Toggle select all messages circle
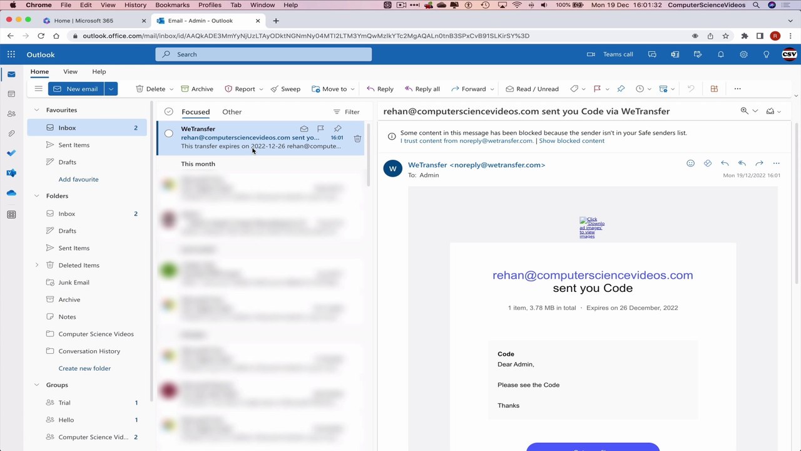Image resolution: width=801 pixels, height=451 pixels. point(168,111)
